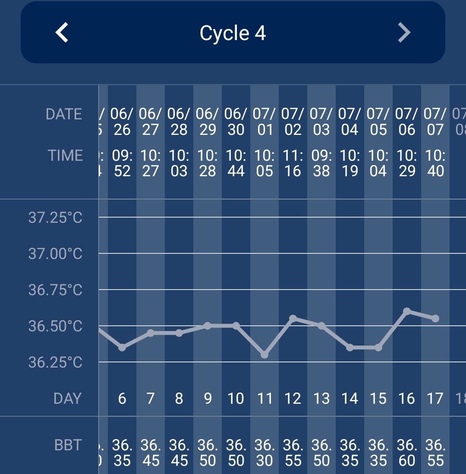This screenshot has width=466, height=474.
Task: Select the day 16 peak temperature point
Action: pos(406,311)
